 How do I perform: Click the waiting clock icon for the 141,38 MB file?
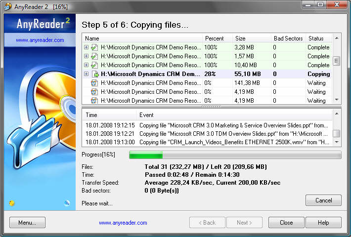(x=94, y=83)
